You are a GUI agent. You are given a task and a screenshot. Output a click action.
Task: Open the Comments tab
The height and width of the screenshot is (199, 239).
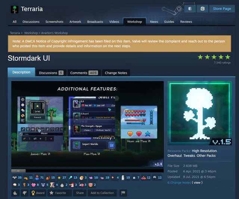tap(84, 73)
